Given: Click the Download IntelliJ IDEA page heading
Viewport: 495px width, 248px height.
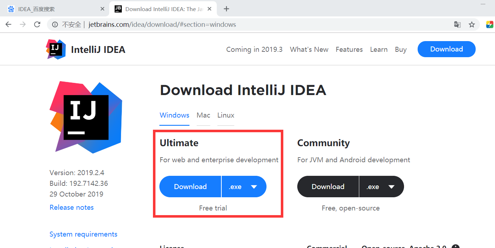Looking at the screenshot, I should point(243,90).
